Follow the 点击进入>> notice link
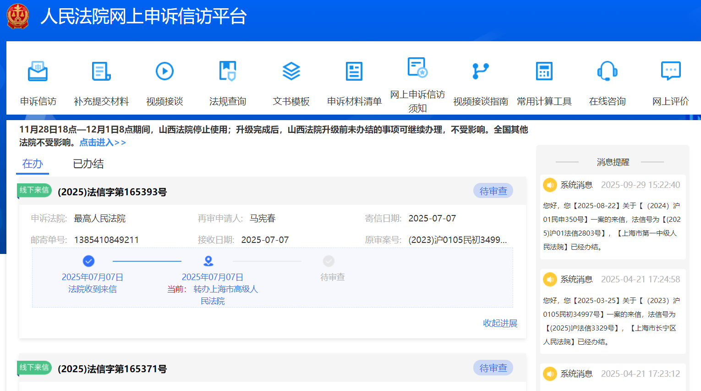Screen dimensions: 701x391 [103, 143]
